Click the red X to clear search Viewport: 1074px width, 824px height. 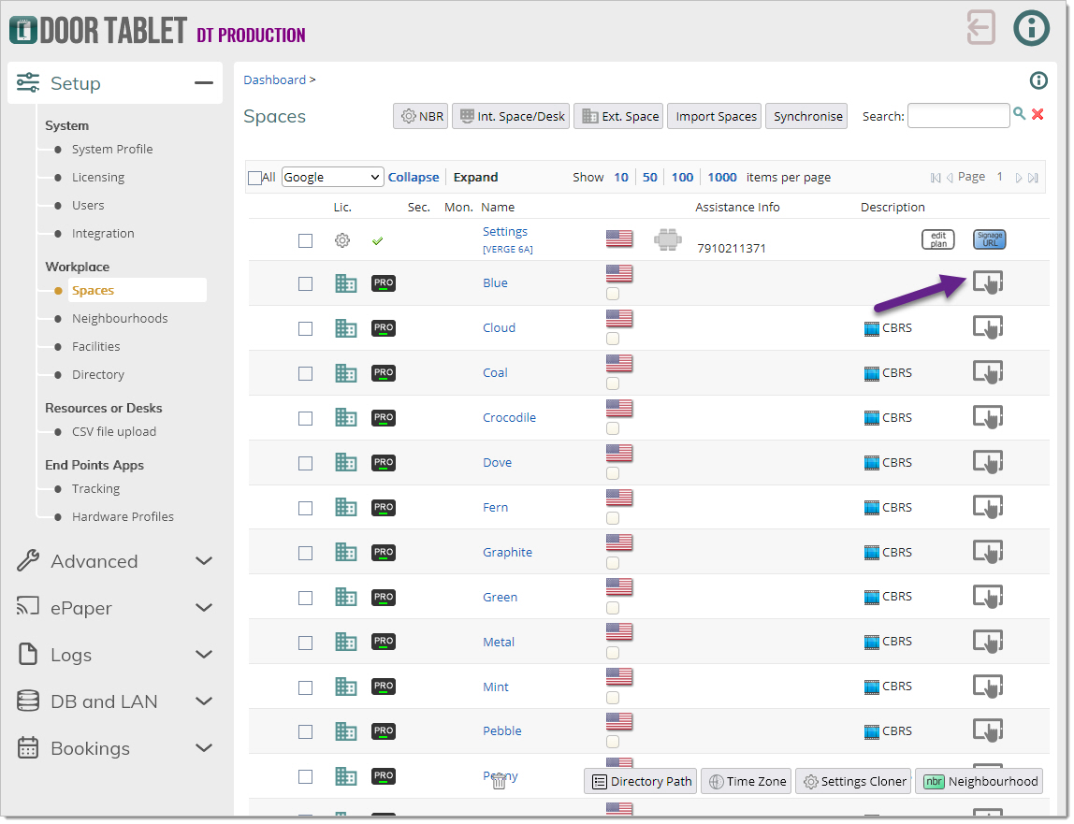pyautogui.click(x=1038, y=114)
